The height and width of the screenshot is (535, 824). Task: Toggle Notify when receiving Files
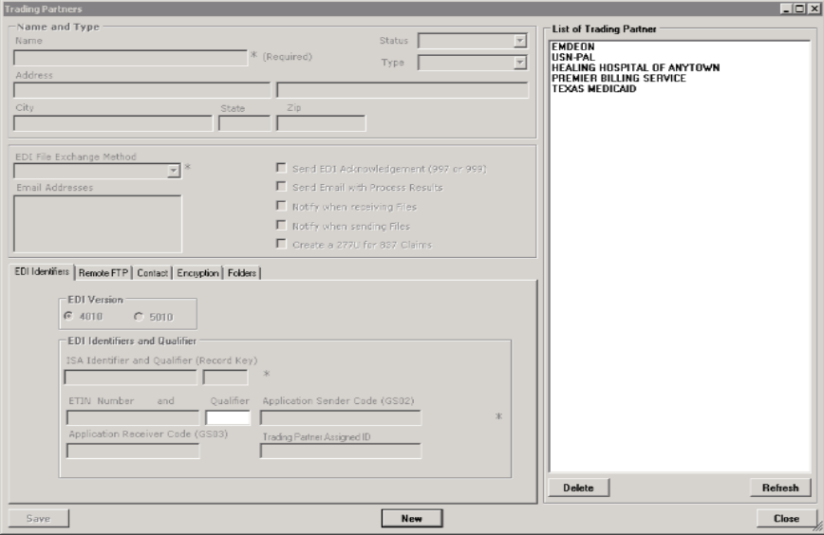[x=281, y=206]
